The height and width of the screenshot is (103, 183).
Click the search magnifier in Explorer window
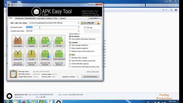tap(177, 5)
